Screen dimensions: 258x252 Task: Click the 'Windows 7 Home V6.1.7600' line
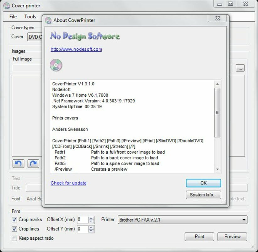[x=80, y=95]
